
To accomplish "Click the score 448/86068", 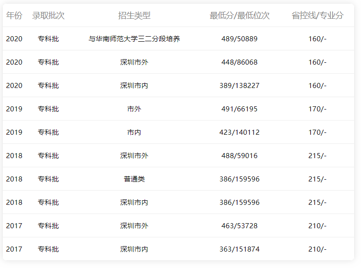I will pyautogui.click(x=239, y=62).
